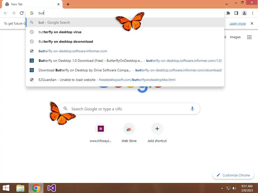Click the search magnifier in Google box
Screen dimensions: 258x193
click(x=65, y=109)
